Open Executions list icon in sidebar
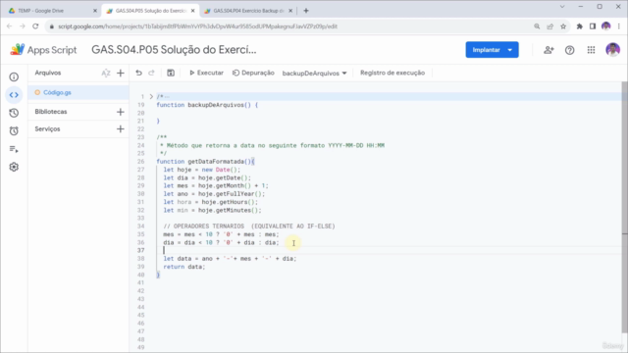Viewport: 628px width, 353px height. pos(14,149)
